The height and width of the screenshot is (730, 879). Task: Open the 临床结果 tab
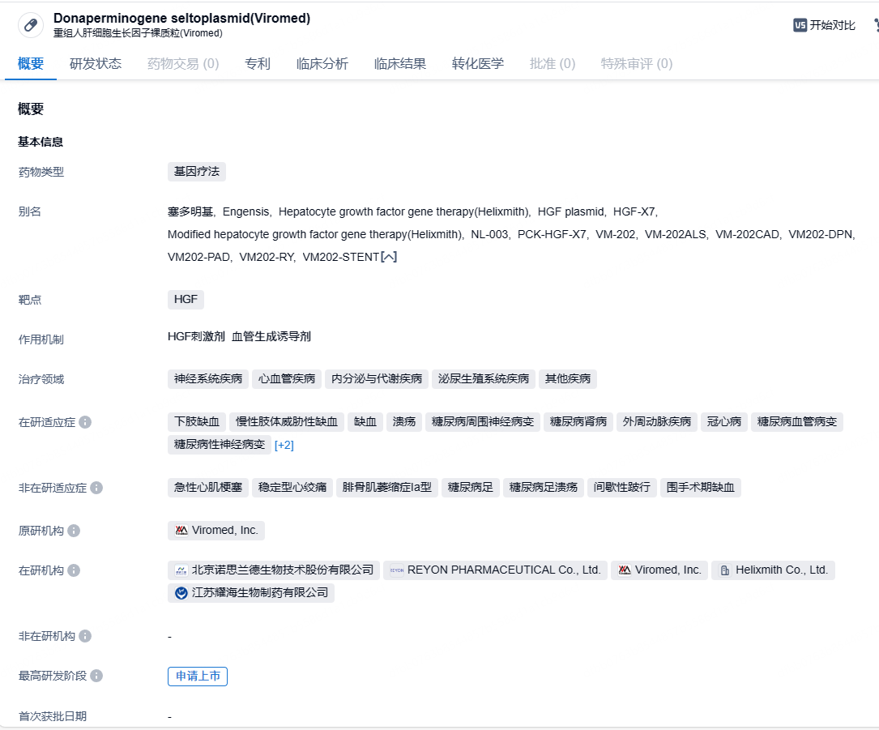tap(400, 63)
